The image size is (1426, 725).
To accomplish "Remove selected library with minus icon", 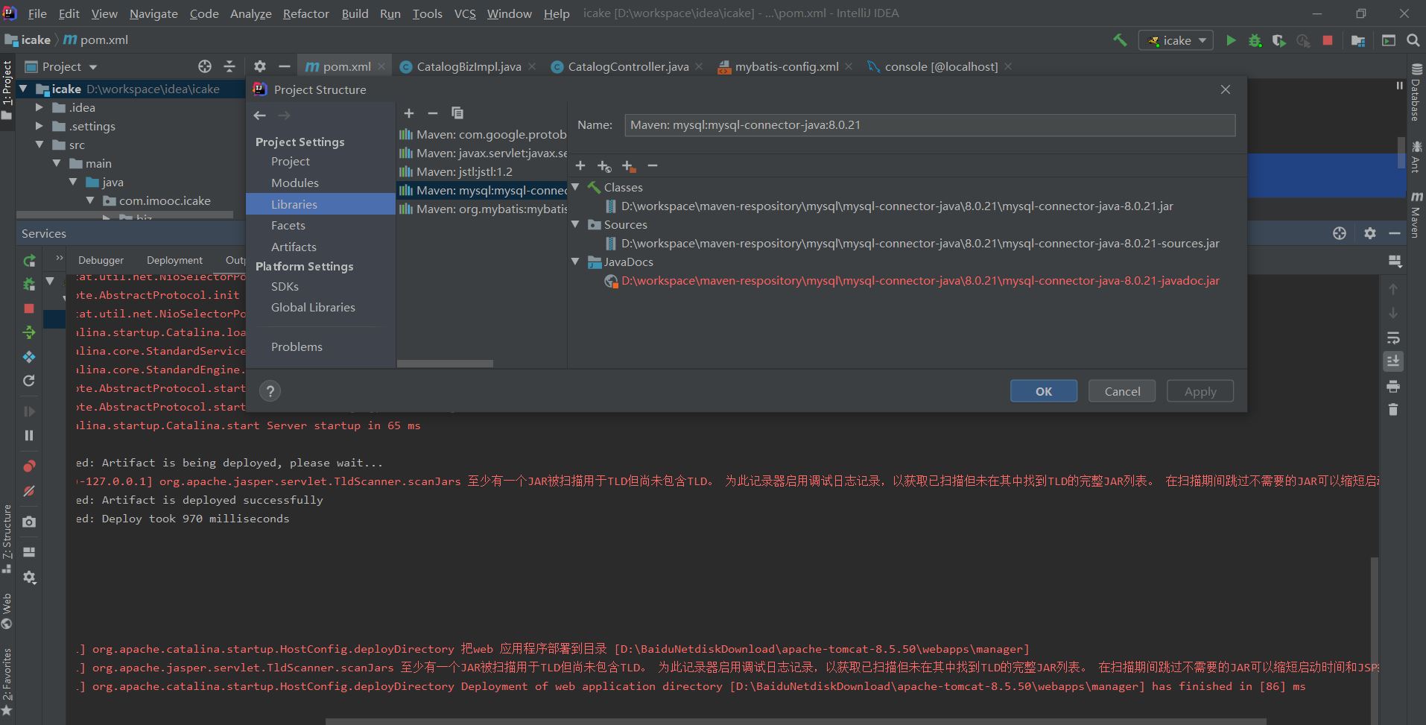I will coord(433,113).
